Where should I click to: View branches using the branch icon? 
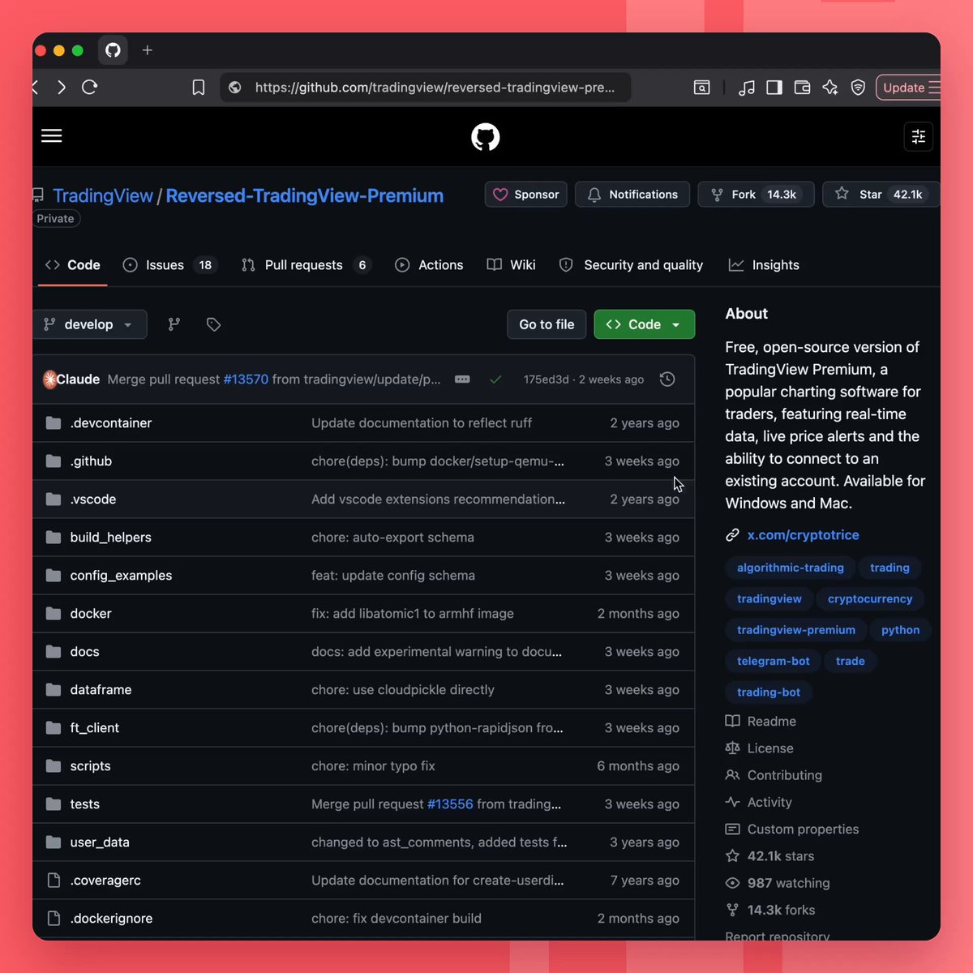174,324
